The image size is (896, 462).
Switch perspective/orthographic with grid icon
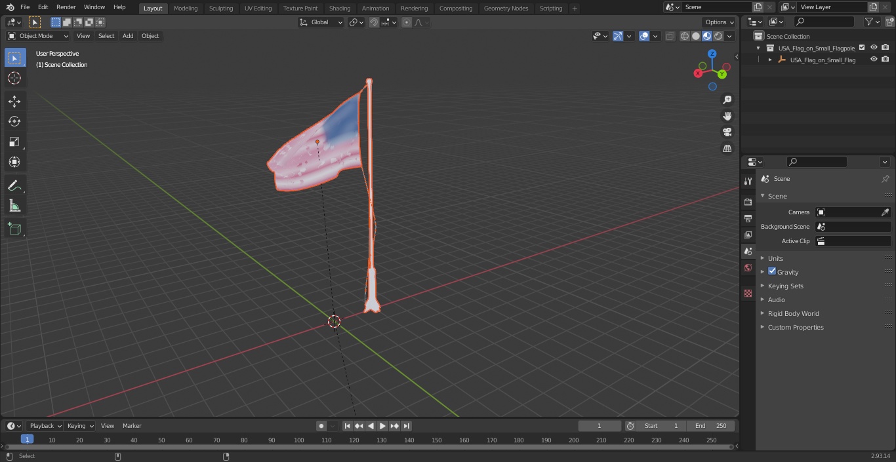click(x=727, y=149)
